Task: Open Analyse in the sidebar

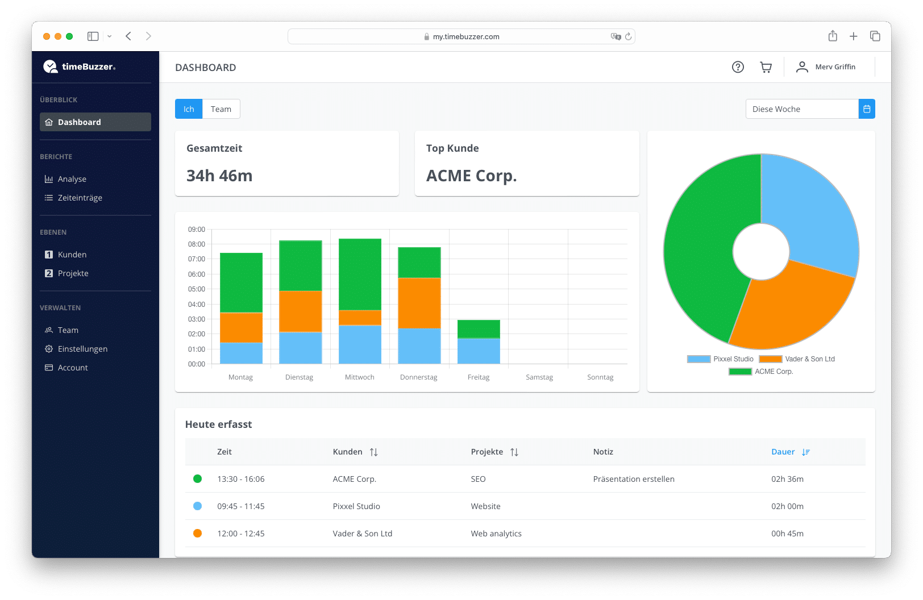Action: click(72, 179)
